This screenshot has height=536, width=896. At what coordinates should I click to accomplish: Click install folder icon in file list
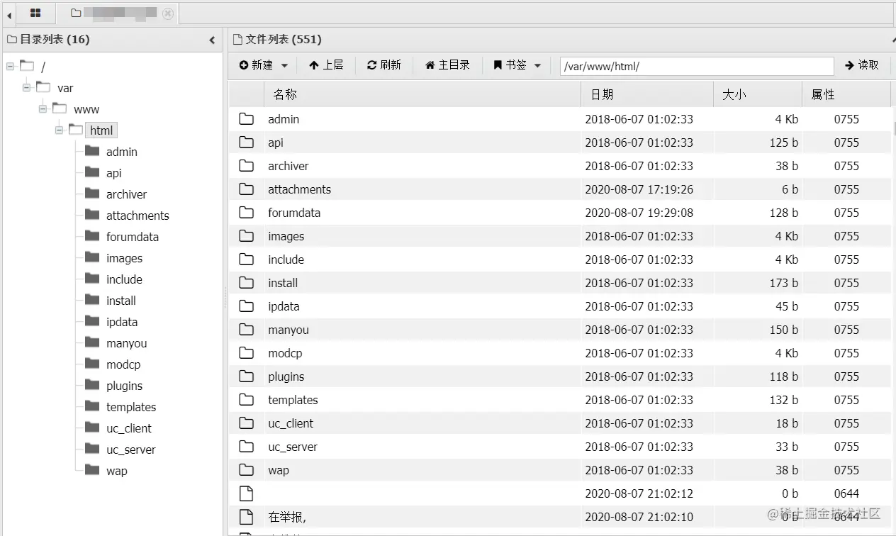click(246, 283)
